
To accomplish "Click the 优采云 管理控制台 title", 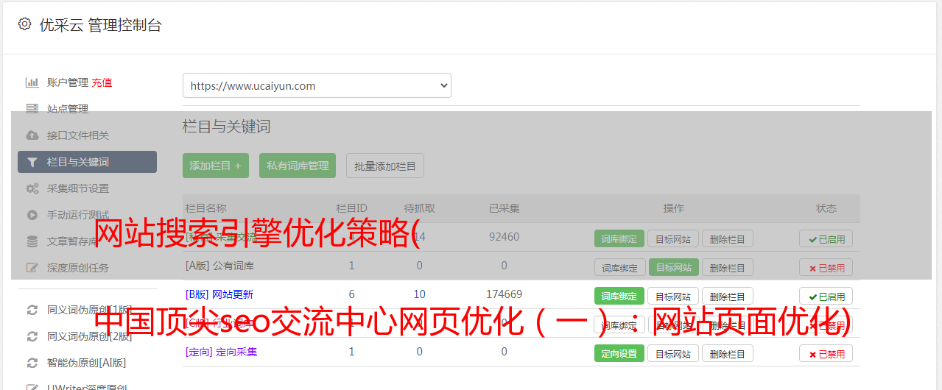I will 100,25.
